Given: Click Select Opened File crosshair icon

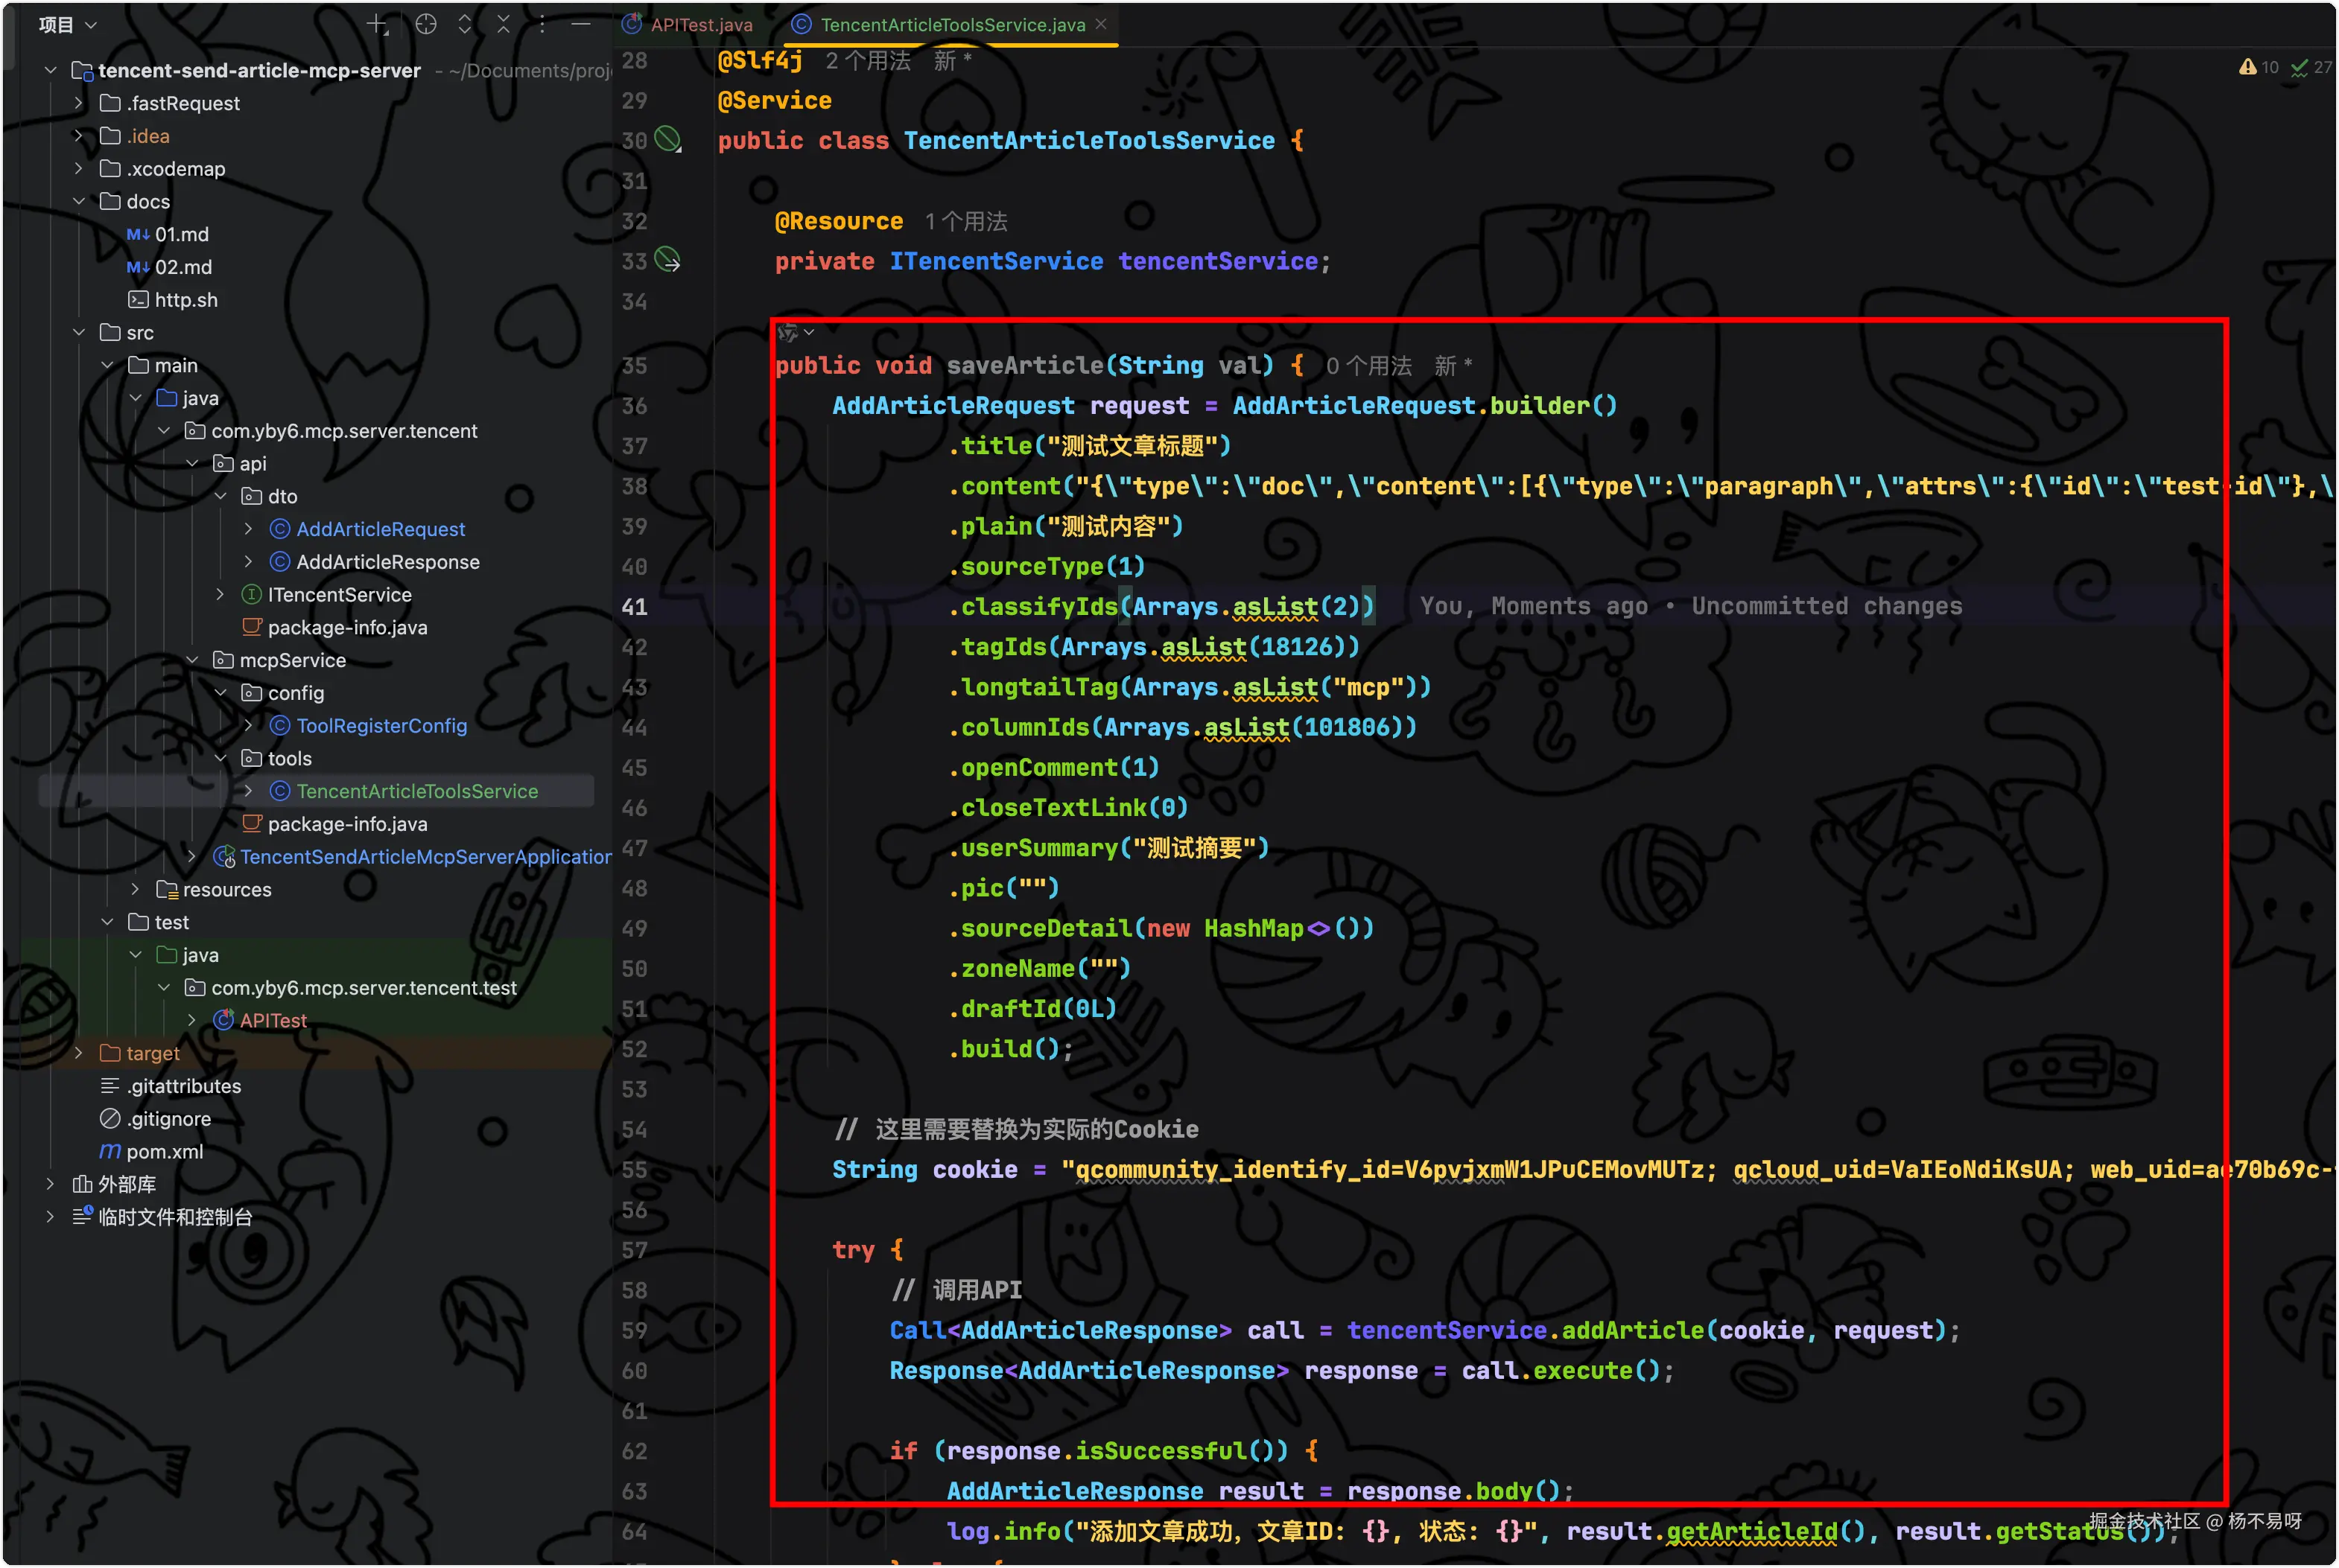Looking at the screenshot, I should pos(426,25).
